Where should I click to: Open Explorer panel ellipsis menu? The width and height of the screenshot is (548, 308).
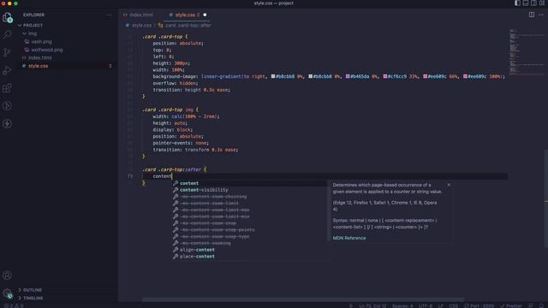pyautogui.click(x=109, y=15)
